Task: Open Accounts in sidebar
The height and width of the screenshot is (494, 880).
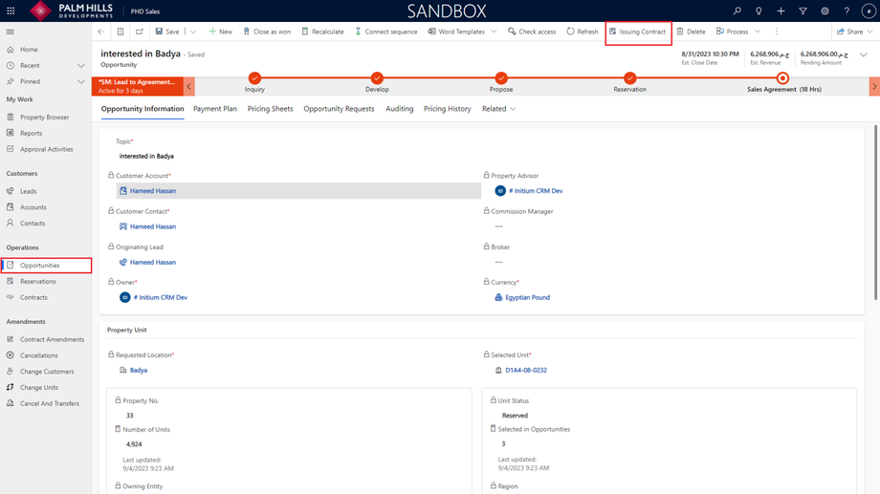Action: [x=33, y=207]
